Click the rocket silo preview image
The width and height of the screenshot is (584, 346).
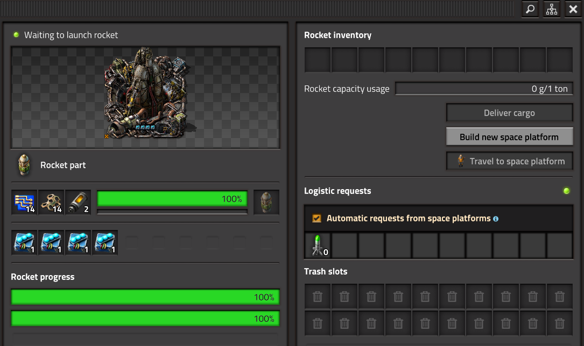pyautogui.click(x=145, y=97)
